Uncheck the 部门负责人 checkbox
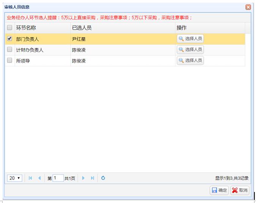This screenshot has height=203, width=256. [x=10, y=39]
